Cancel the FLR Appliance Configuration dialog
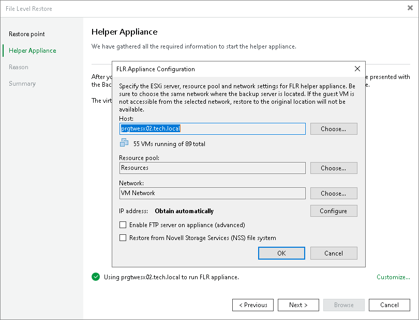 click(334, 253)
